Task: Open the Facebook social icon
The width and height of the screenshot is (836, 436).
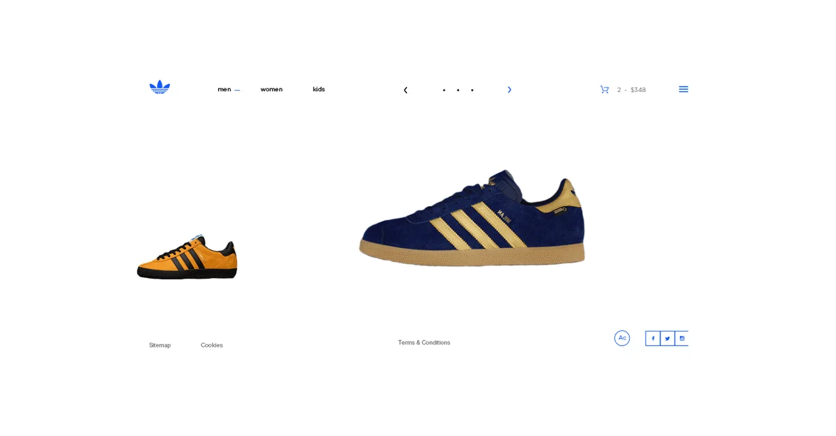Action: (x=653, y=338)
